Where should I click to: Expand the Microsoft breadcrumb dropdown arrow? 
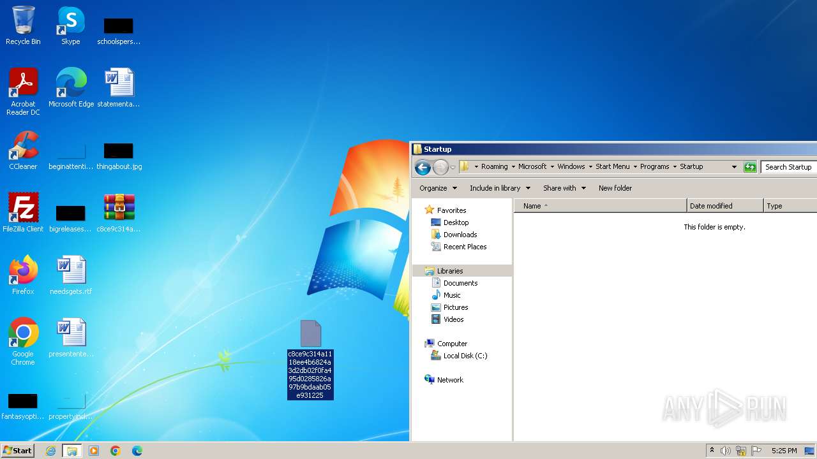tap(552, 167)
